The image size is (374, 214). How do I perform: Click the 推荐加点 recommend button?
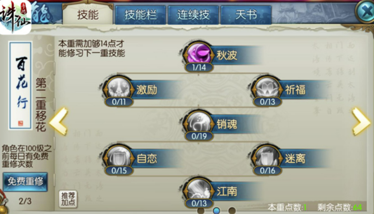point(68,199)
